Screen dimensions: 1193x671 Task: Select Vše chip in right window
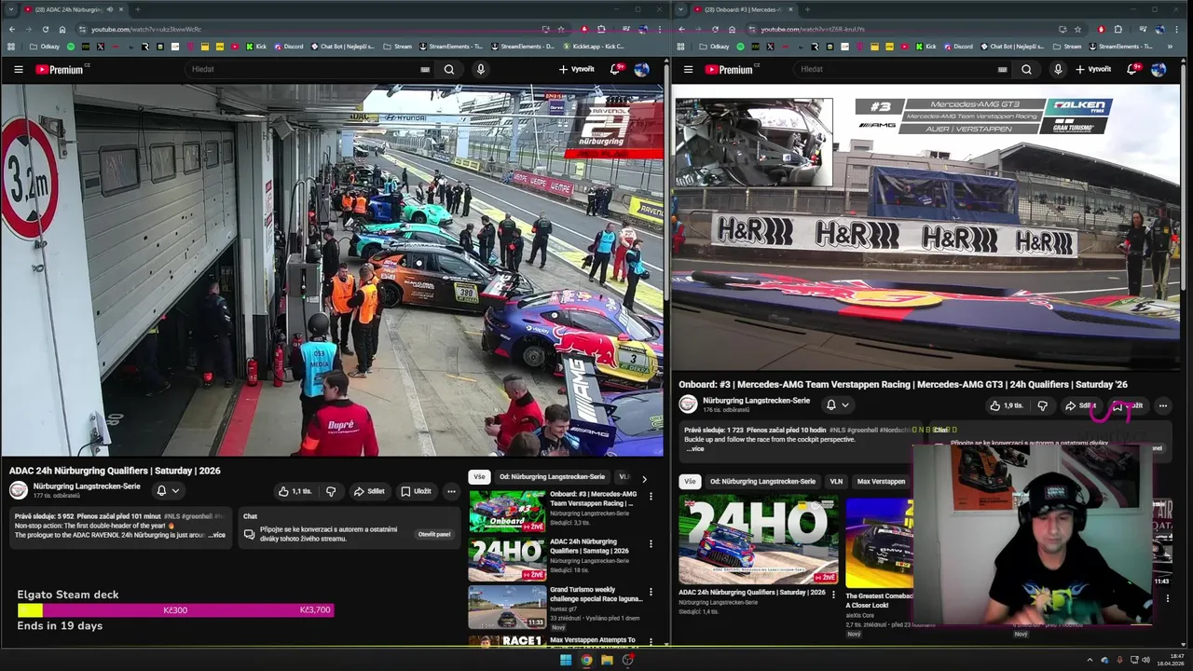(x=690, y=482)
